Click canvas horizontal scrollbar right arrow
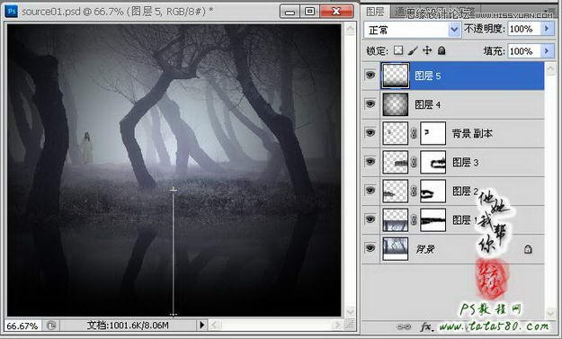 point(336,325)
